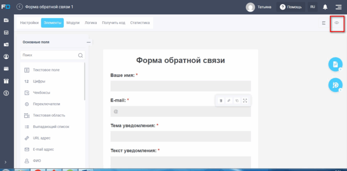Image resolution: width=347 pixels, height=171 pixels.
Task: Click the blue document floating button
Action: point(335,64)
